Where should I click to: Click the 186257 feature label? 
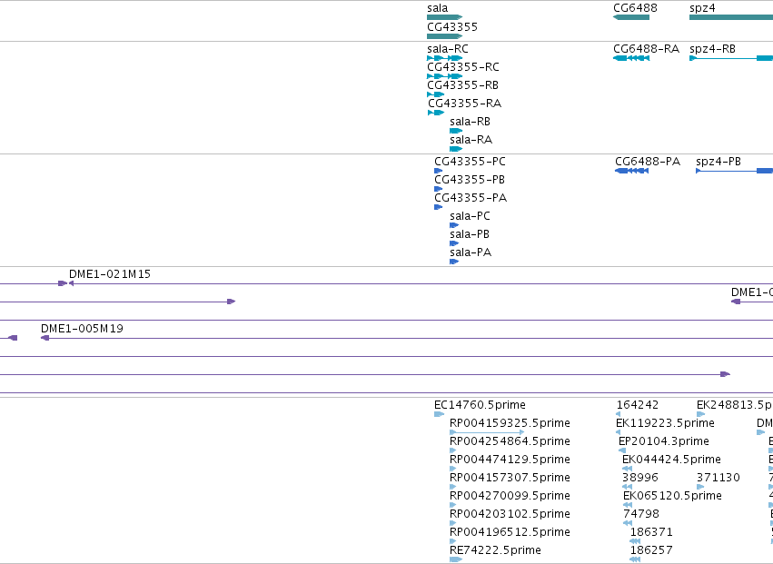pyautogui.click(x=651, y=550)
